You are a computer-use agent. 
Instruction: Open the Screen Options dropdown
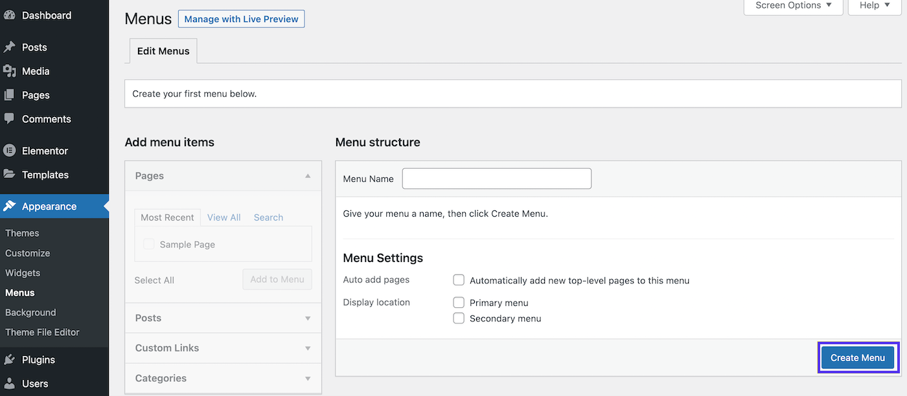point(793,6)
